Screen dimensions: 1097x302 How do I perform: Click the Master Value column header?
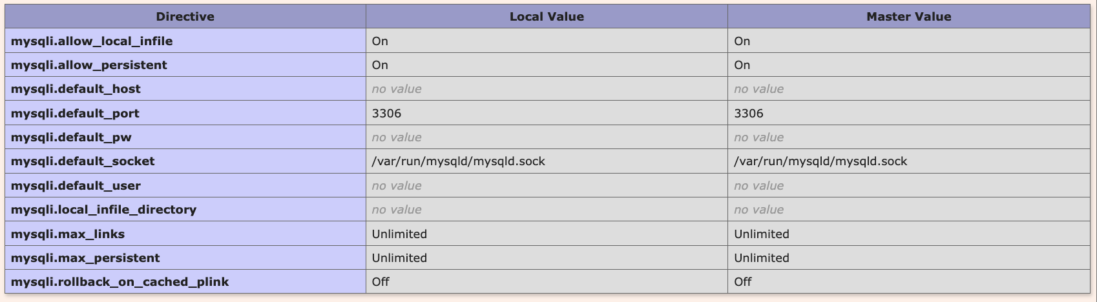tap(908, 17)
